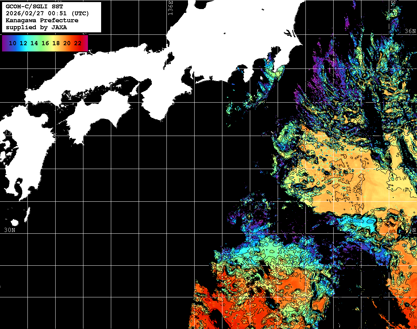Select the 20 mark on the temperature legend

pyautogui.click(x=67, y=43)
